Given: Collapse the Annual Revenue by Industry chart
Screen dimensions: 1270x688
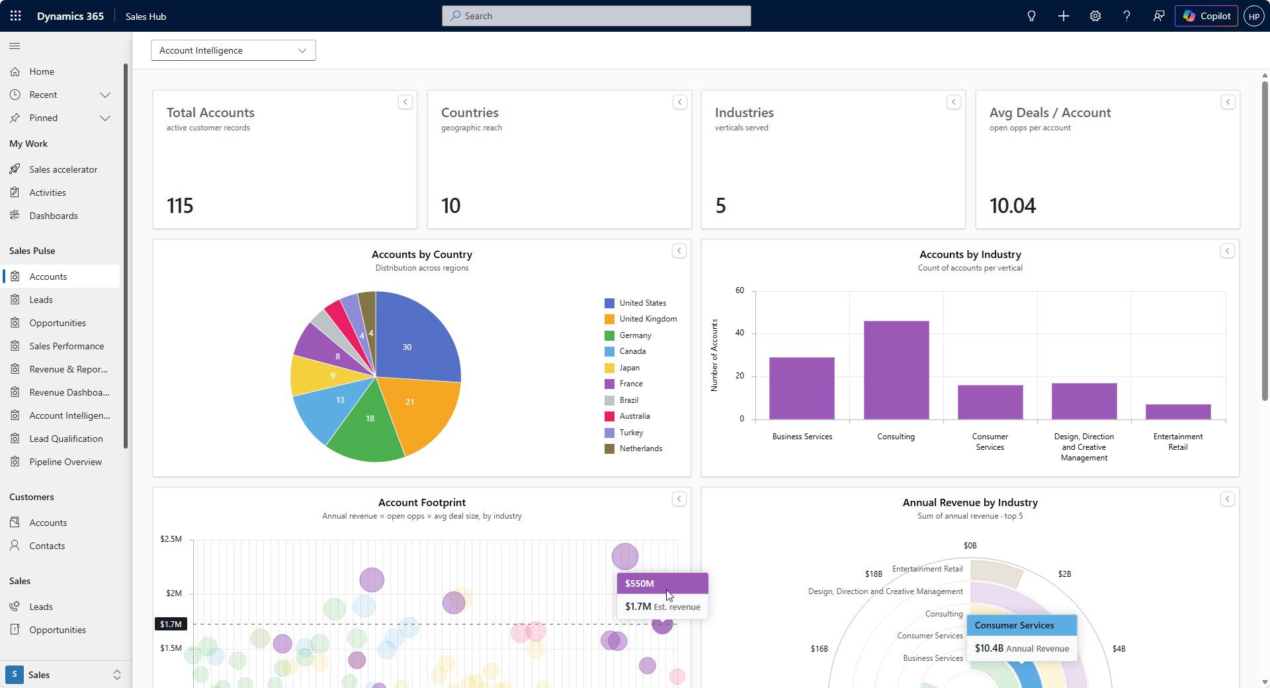Looking at the screenshot, I should point(1228,499).
